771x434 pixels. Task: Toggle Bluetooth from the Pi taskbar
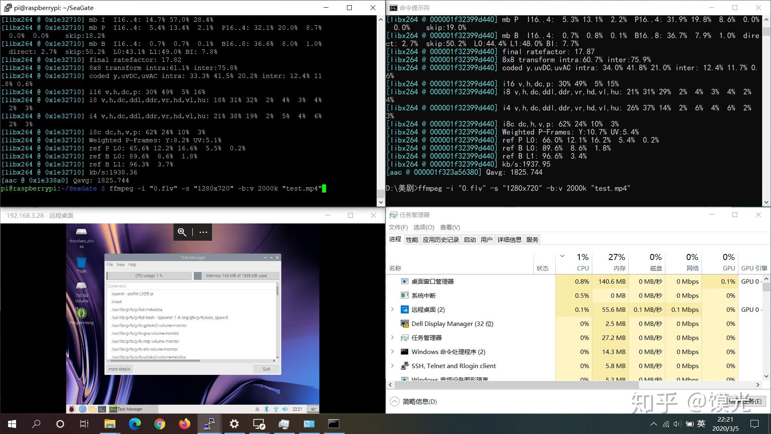(x=266, y=409)
